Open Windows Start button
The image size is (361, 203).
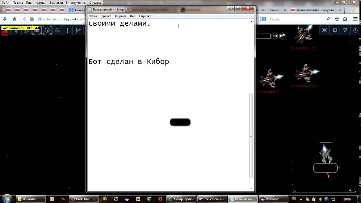7,199
